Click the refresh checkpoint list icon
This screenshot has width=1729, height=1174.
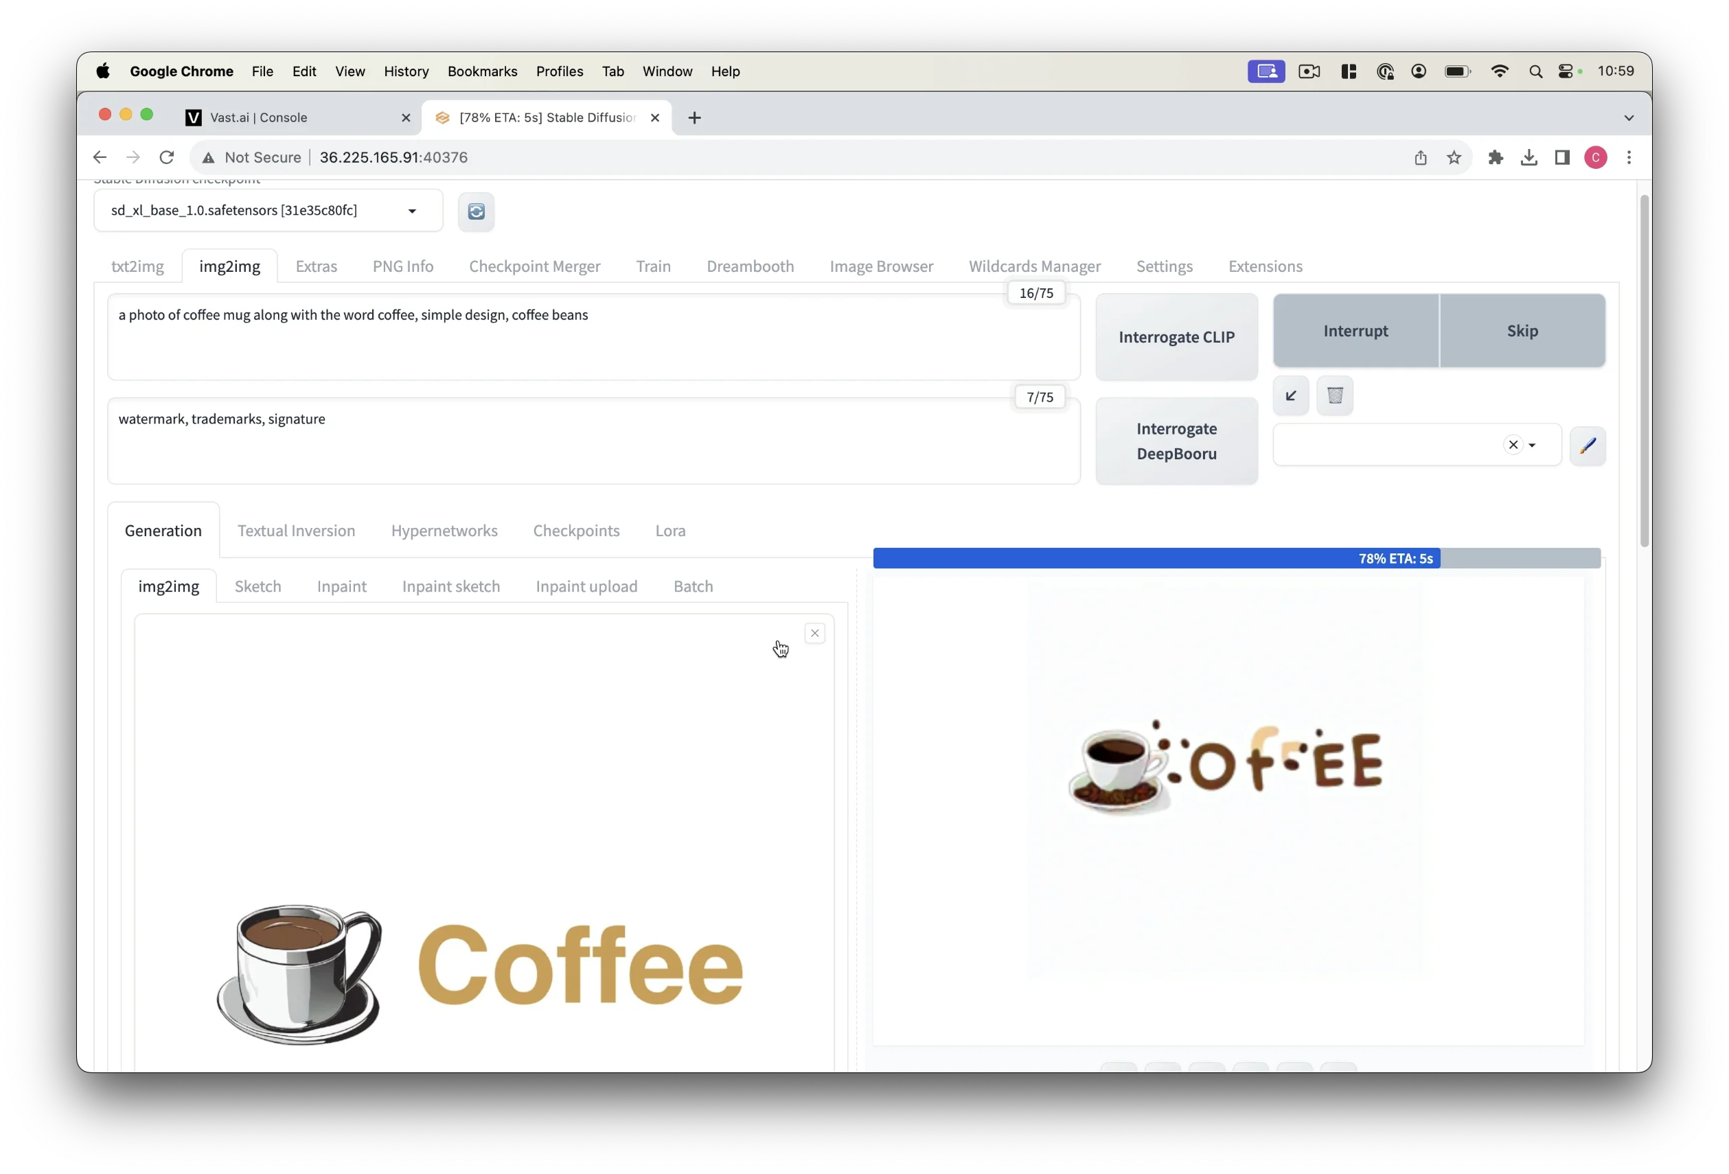pyautogui.click(x=476, y=211)
